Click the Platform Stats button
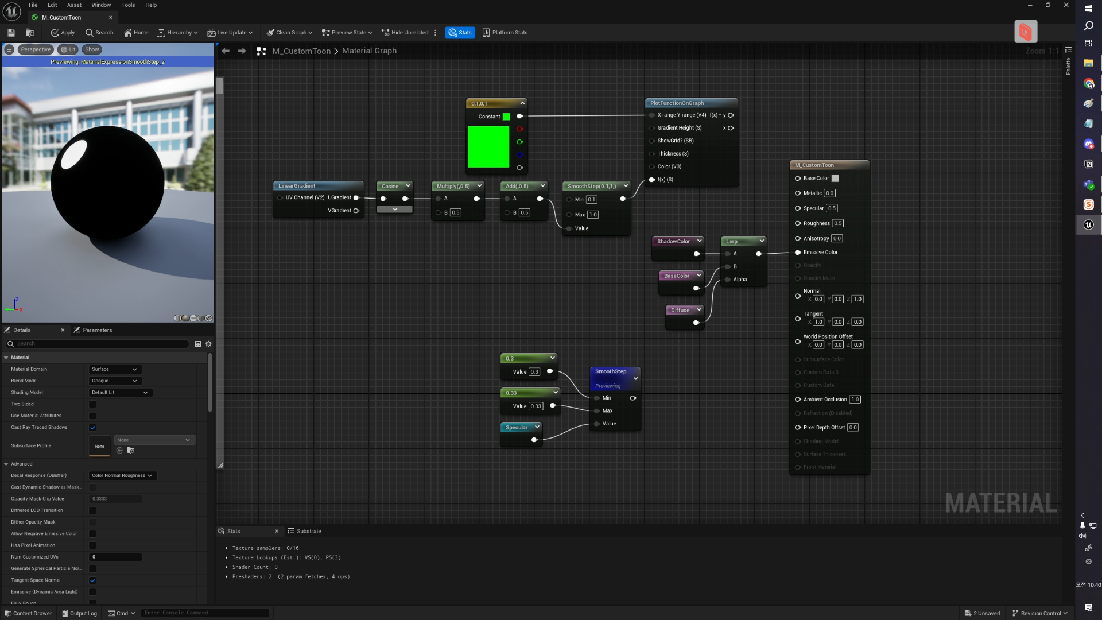The height and width of the screenshot is (620, 1102). 505,33
